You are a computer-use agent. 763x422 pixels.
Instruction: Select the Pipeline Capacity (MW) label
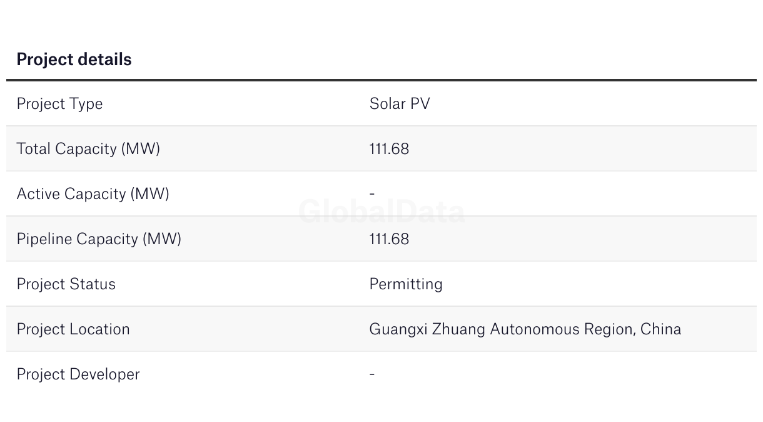coord(99,239)
